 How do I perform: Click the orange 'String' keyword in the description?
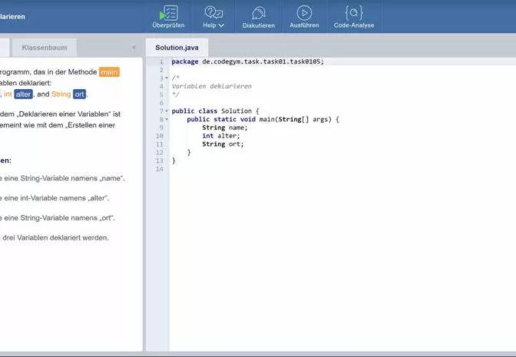point(61,94)
